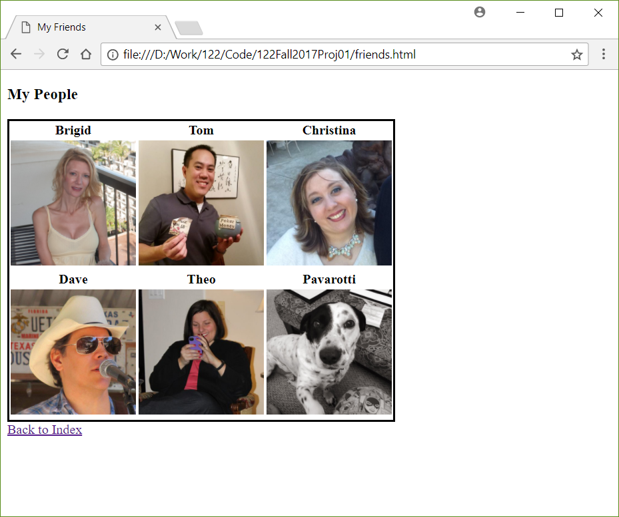The width and height of the screenshot is (619, 517).
Task: Maximize the browser window
Action: pos(559,13)
